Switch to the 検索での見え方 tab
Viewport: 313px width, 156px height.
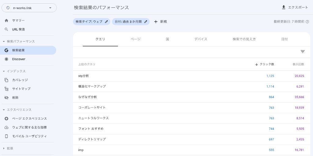click(x=244, y=39)
